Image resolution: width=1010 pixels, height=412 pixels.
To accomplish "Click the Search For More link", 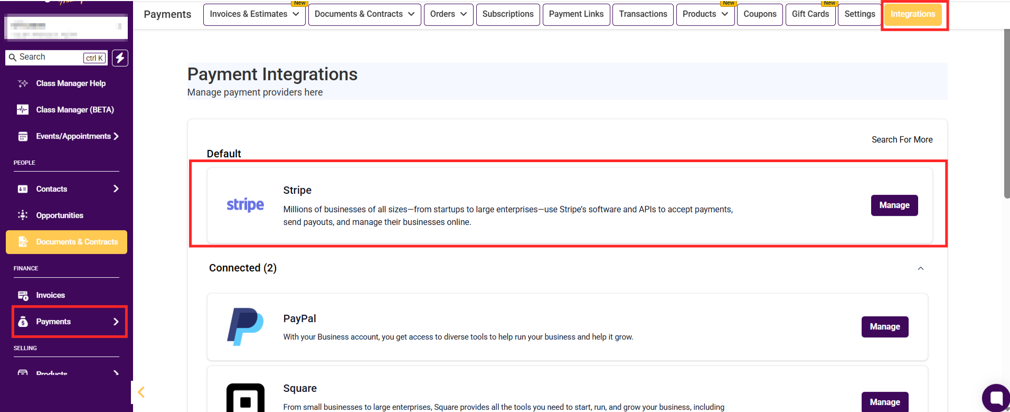I will pyautogui.click(x=902, y=139).
